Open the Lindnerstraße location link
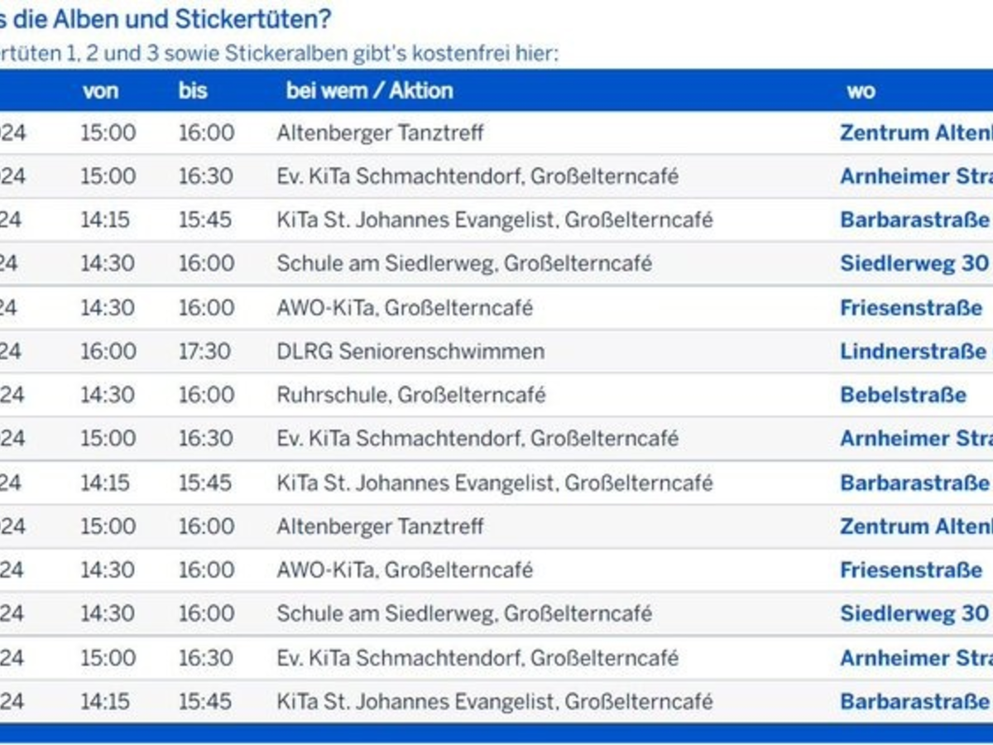The height and width of the screenshot is (745, 993). point(913,352)
